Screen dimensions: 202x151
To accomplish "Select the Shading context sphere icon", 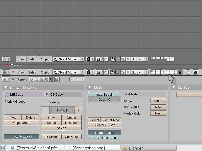I will point(42,79).
